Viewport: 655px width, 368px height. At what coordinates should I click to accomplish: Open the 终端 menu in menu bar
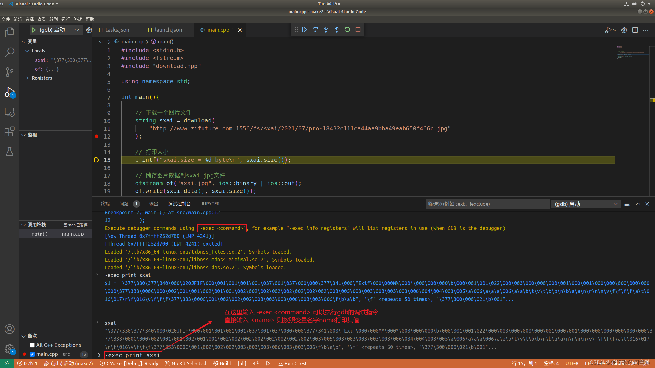pos(78,19)
